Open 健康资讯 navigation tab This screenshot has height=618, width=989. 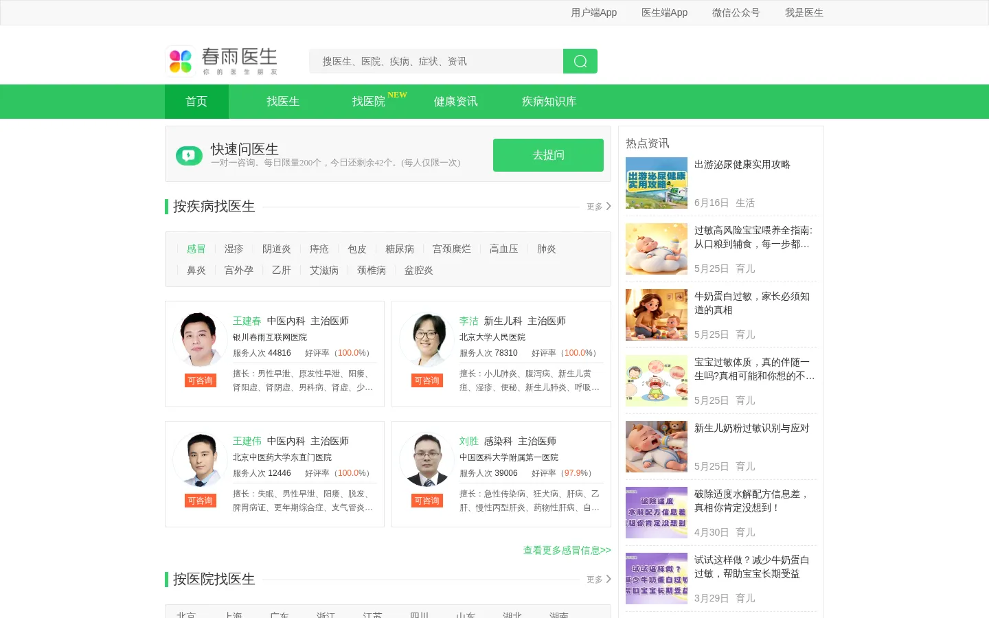click(x=456, y=102)
